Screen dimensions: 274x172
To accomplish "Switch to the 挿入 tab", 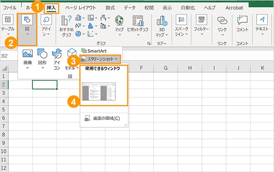I will (51, 8).
